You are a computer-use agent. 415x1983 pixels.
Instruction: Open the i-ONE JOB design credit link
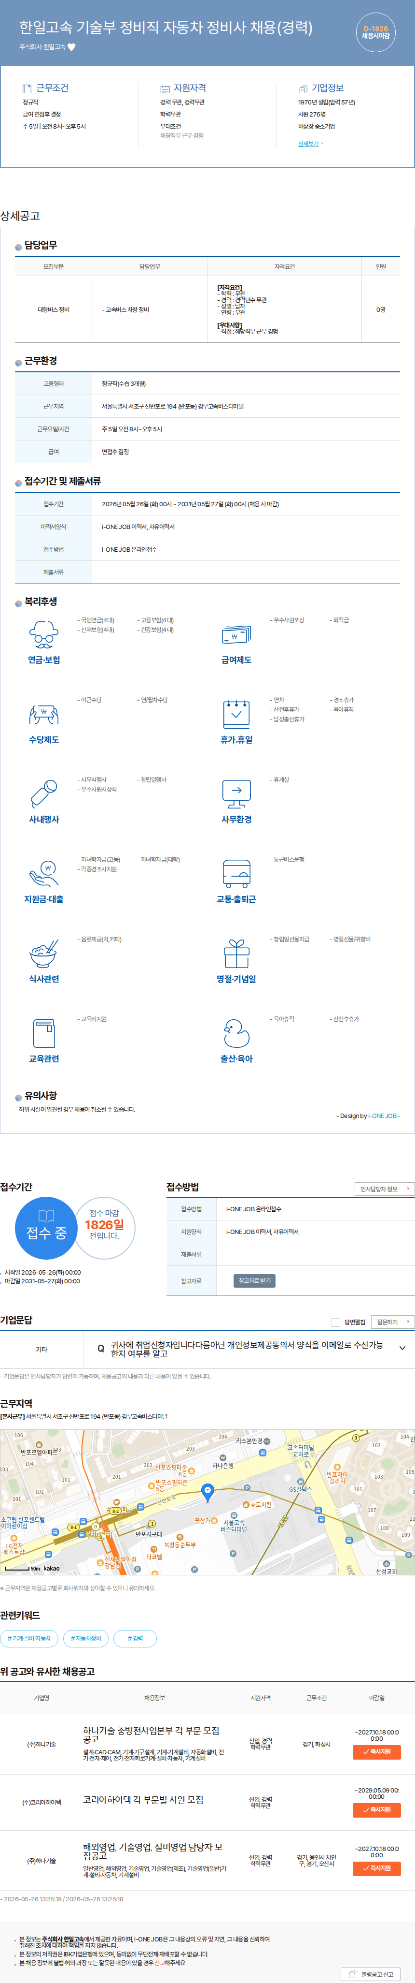click(x=382, y=1116)
